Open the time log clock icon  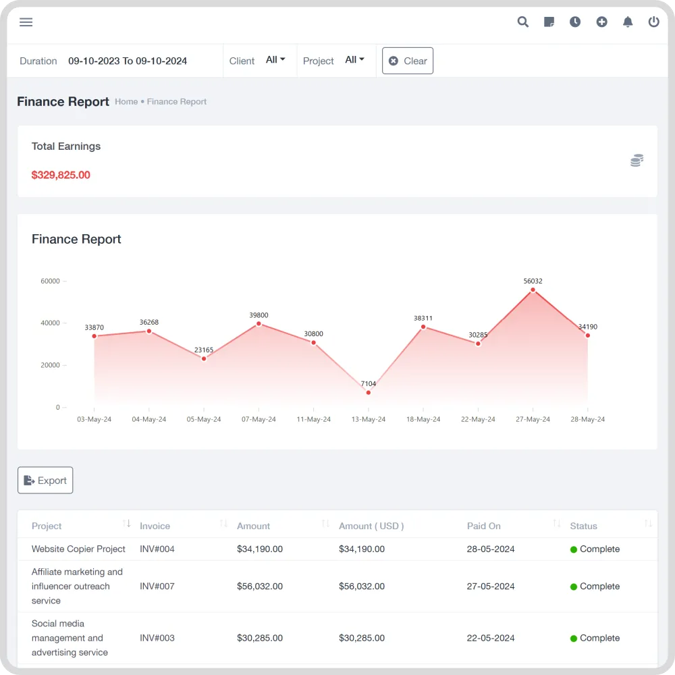575,22
